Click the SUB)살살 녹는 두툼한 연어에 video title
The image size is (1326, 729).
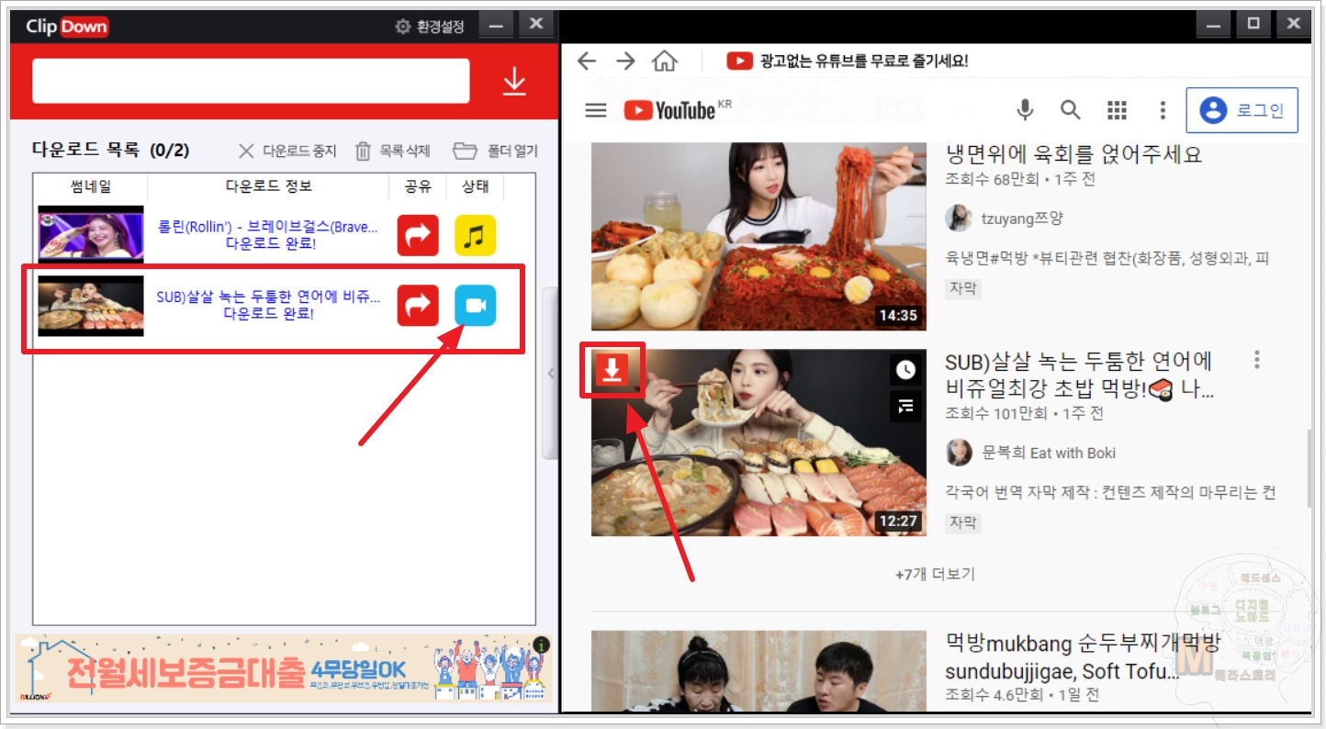click(1080, 375)
